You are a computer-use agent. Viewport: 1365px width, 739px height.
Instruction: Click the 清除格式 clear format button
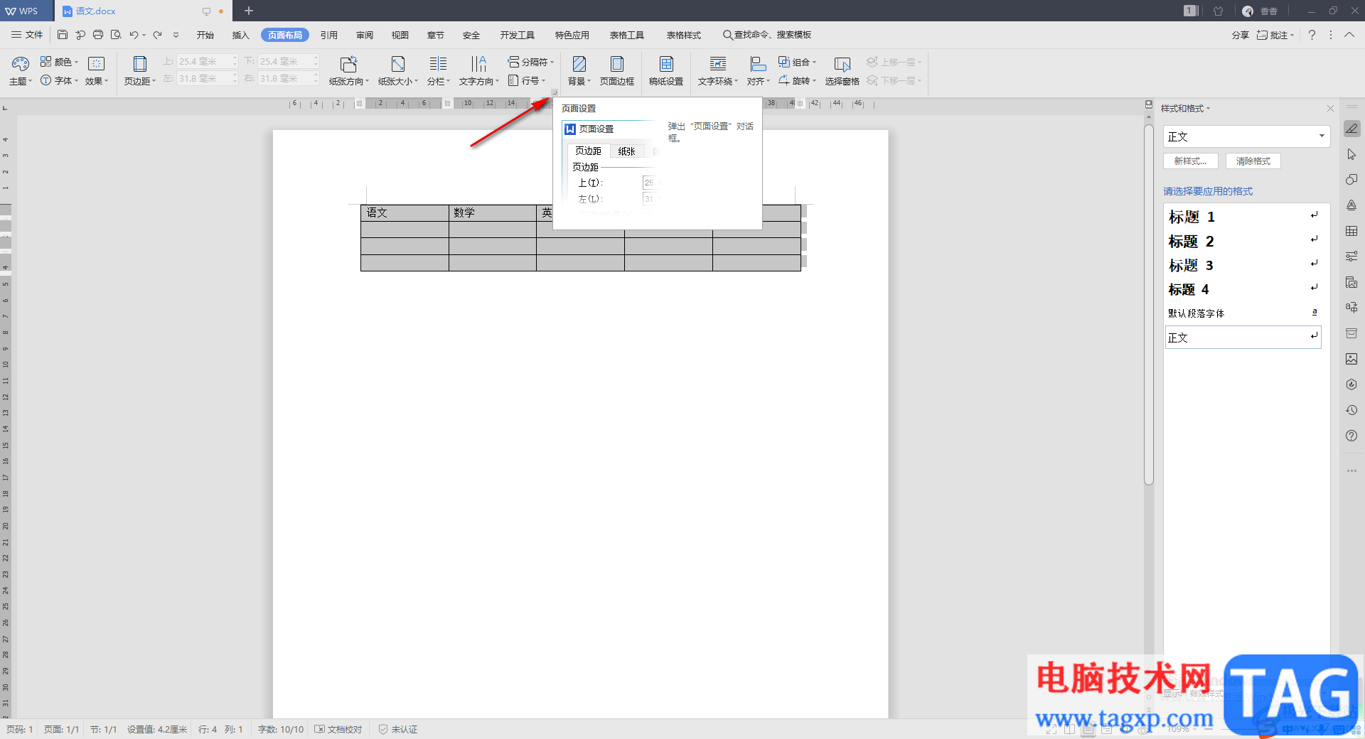[1253, 161]
